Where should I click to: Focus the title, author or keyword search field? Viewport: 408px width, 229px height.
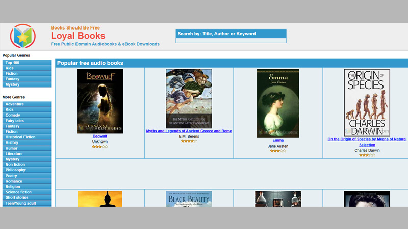[x=231, y=41]
